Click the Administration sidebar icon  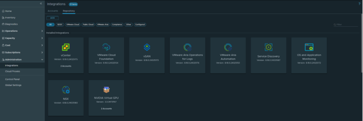pyautogui.click(x=3, y=59)
